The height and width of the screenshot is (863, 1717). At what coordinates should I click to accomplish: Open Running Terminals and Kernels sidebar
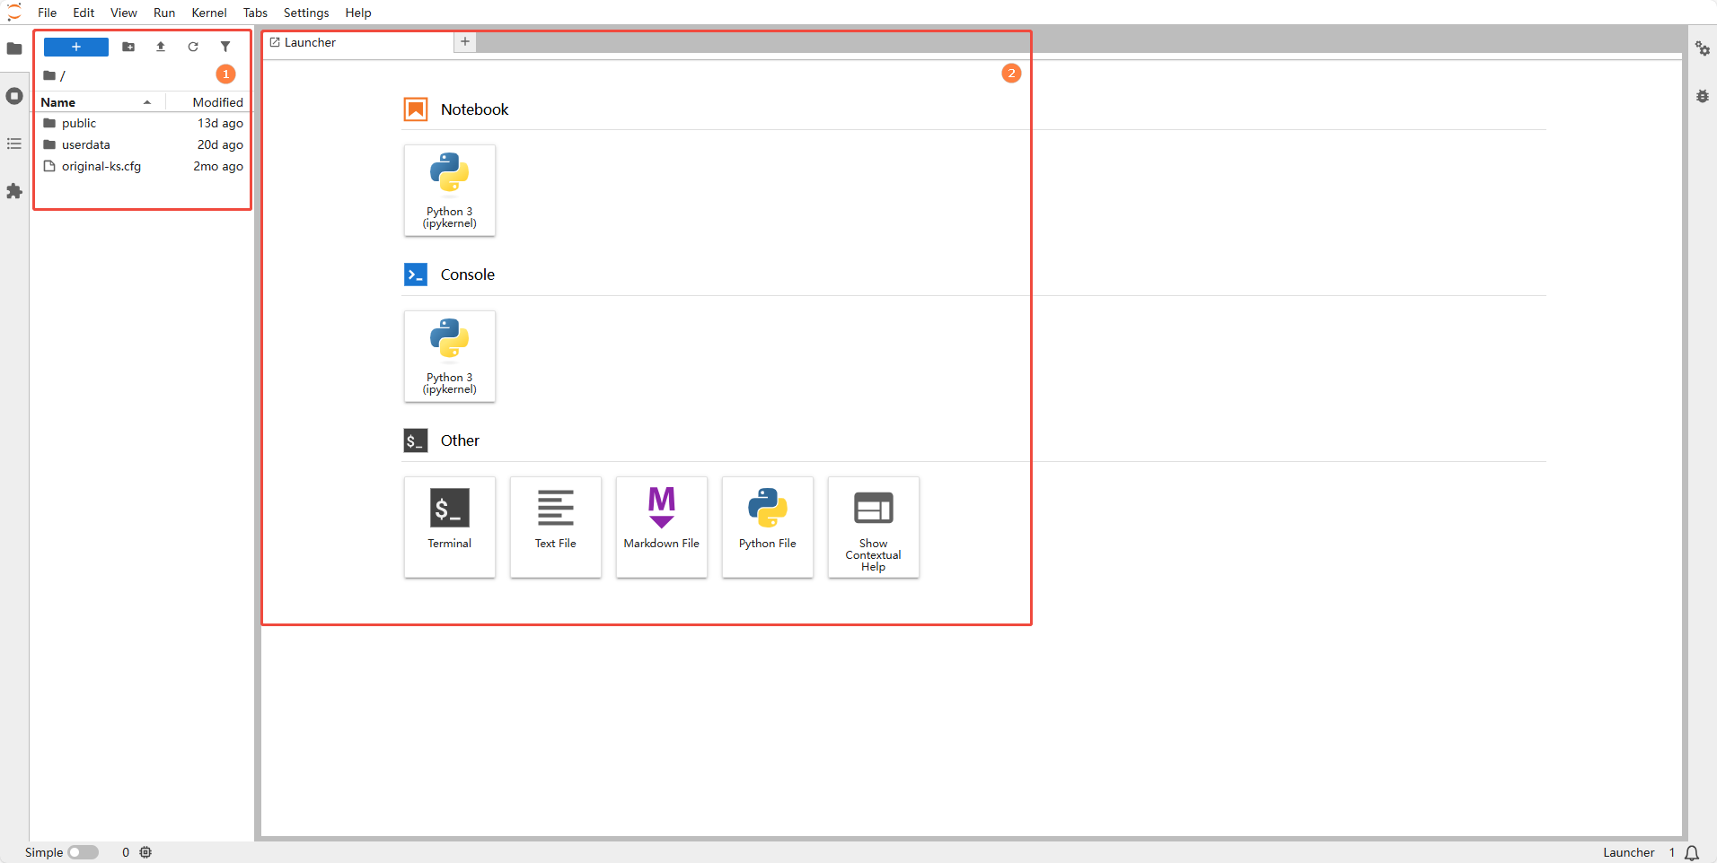point(14,96)
